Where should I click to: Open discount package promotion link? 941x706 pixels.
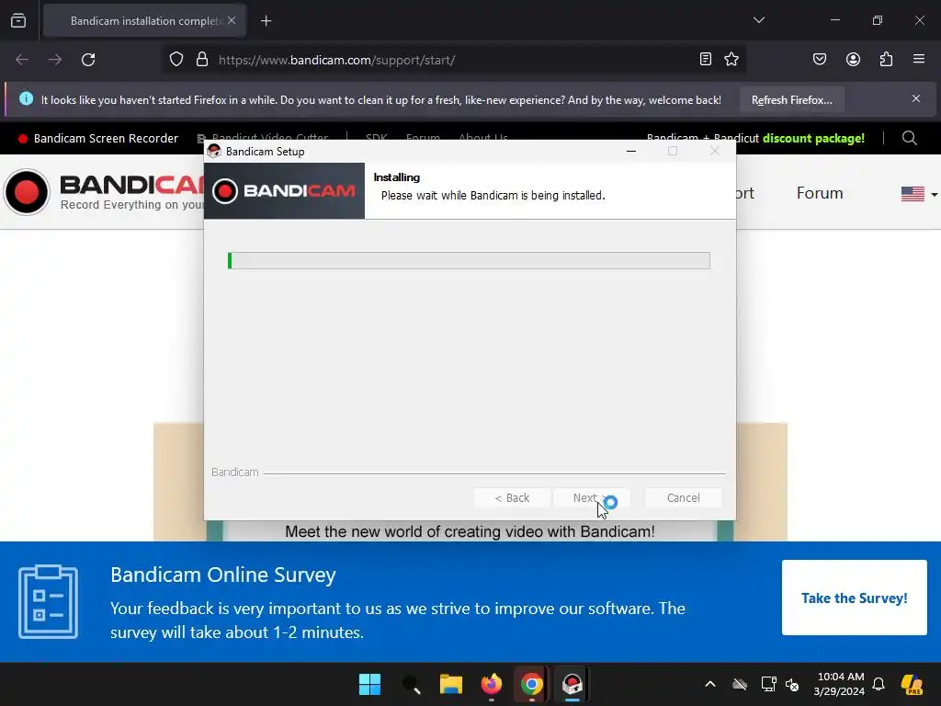click(x=813, y=139)
